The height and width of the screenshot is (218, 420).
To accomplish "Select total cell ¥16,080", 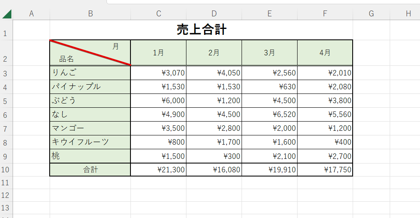I will click(x=214, y=170).
